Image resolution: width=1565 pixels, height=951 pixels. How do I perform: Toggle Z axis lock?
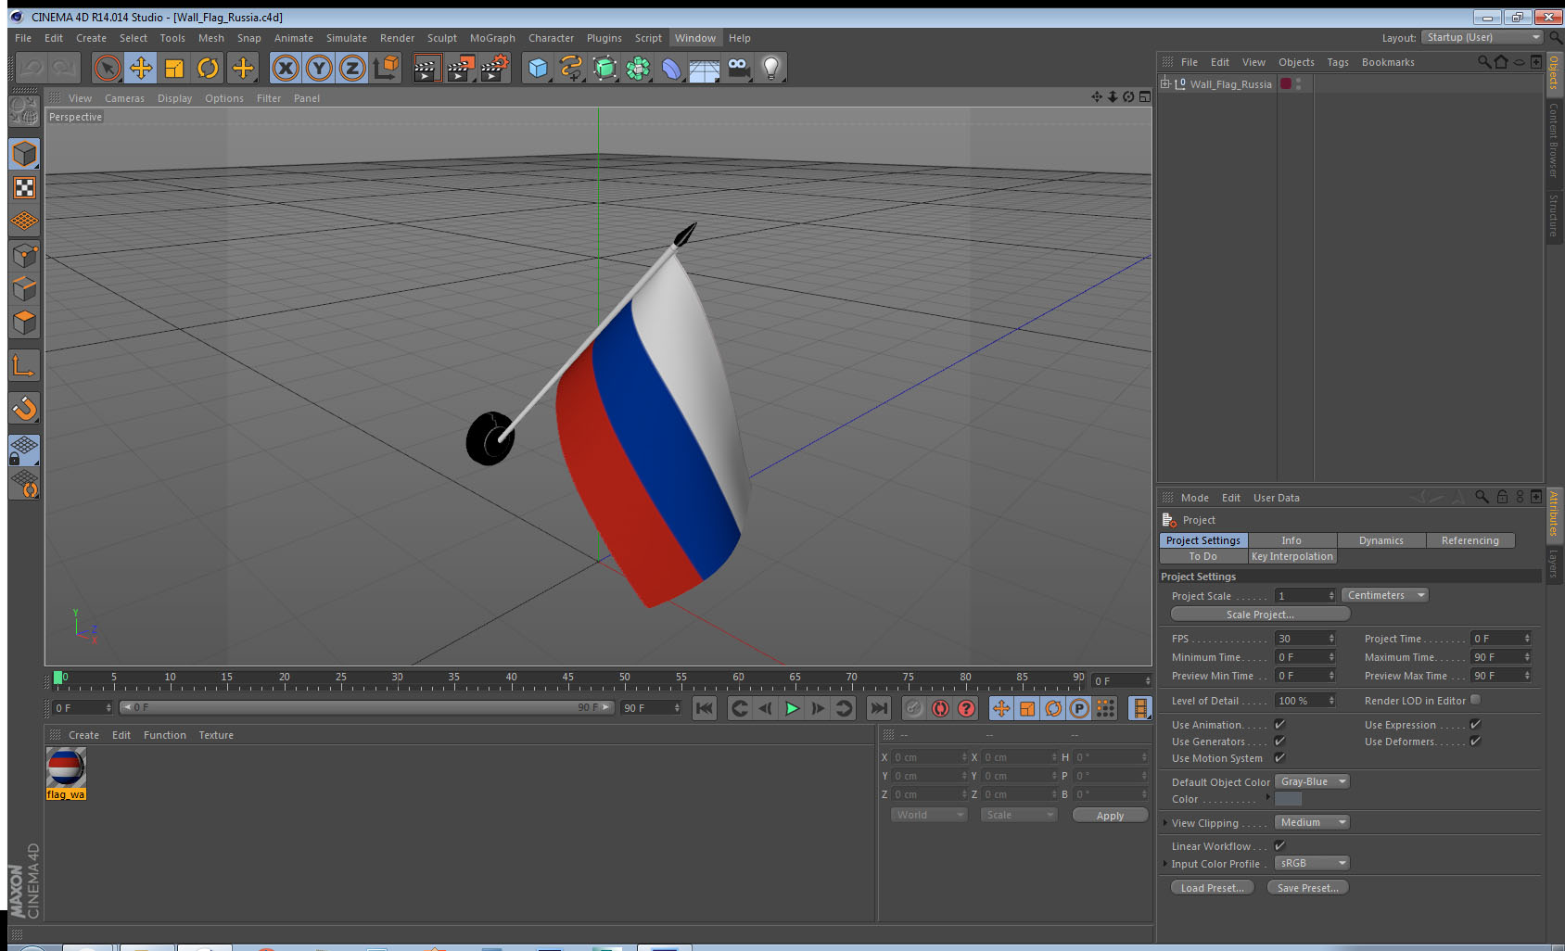pos(352,68)
